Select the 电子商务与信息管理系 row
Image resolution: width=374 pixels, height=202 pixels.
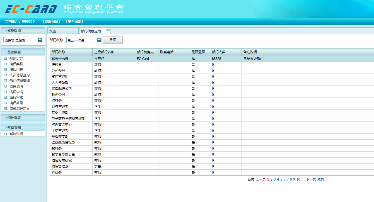click(212, 119)
